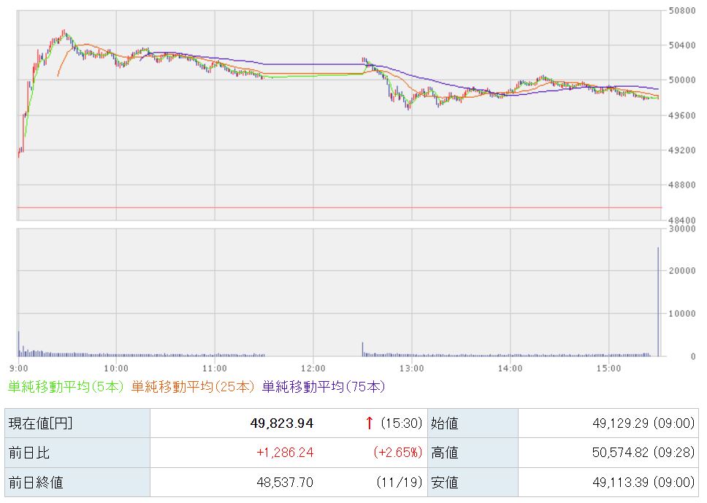Click the (+2.65%) percent change
The image size is (707, 503).
(x=397, y=453)
